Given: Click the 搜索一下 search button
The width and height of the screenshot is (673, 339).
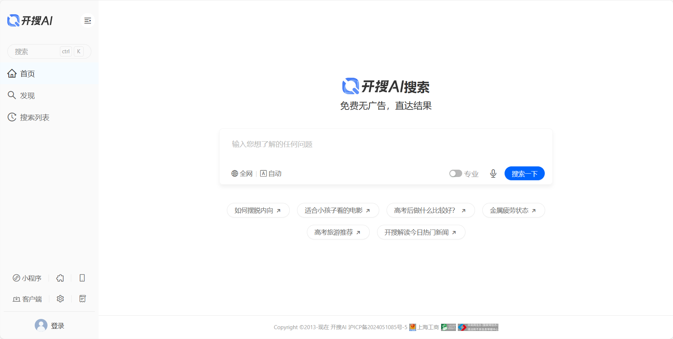Looking at the screenshot, I should point(524,173).
